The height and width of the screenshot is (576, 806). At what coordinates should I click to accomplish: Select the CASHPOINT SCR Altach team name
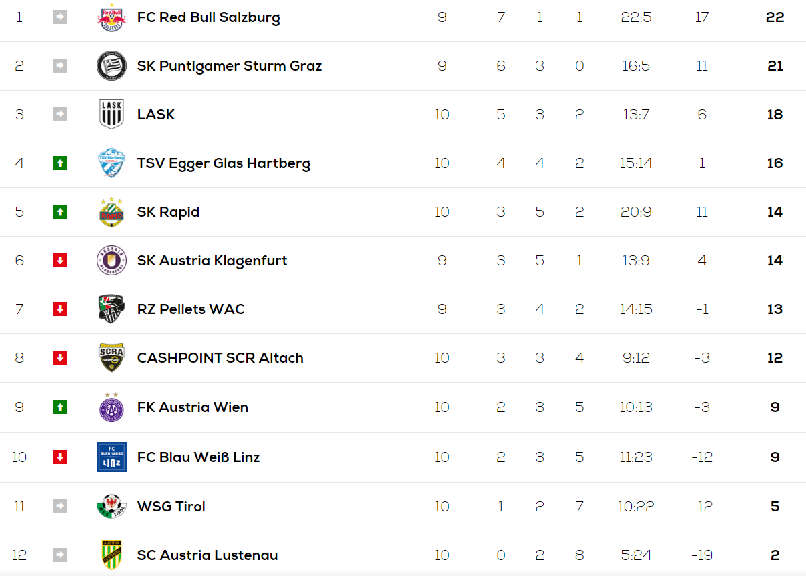[220, 358]
